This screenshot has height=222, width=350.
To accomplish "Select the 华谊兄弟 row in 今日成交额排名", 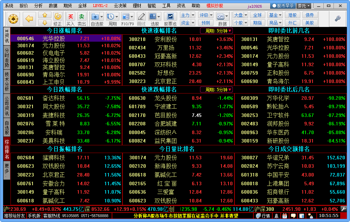I will pyautogui.click(x=290, y=158).
